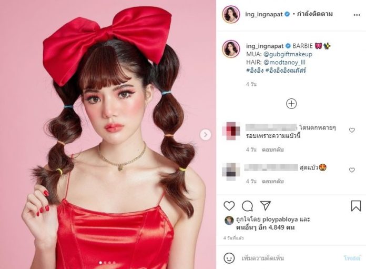Image resolution: width=366 pixels, height=269 pixels.
Task: Like the post with the heart icon
Action: (x=229, y=206)
